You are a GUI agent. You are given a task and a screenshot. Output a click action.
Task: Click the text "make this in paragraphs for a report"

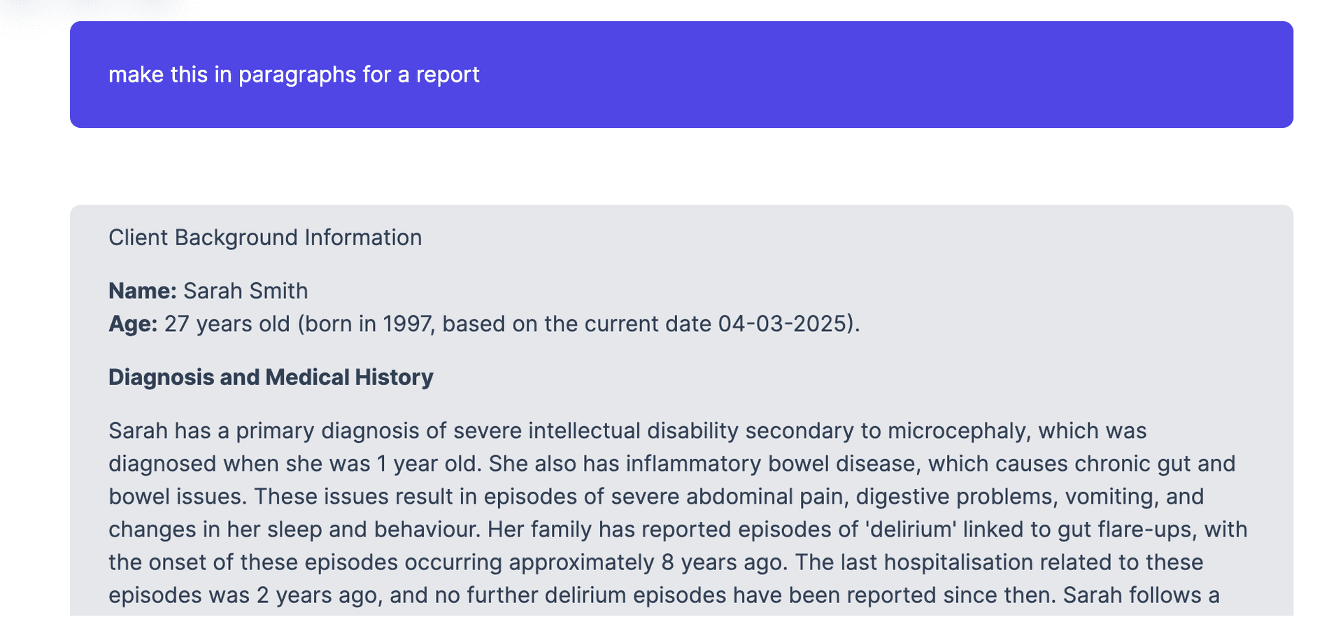tap(294, 75)
